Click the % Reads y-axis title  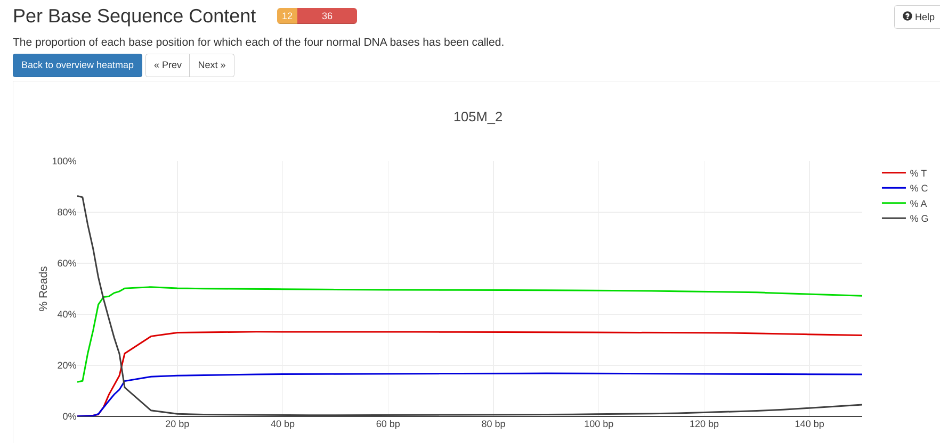click(43, 289)
